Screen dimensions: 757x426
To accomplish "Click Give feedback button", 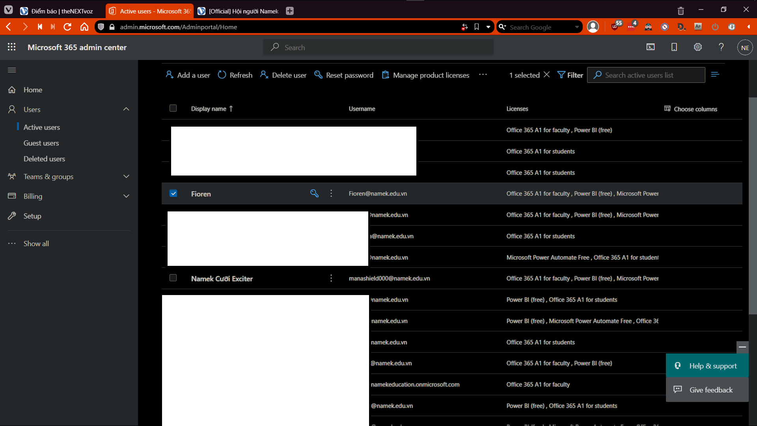I will 707,390.
